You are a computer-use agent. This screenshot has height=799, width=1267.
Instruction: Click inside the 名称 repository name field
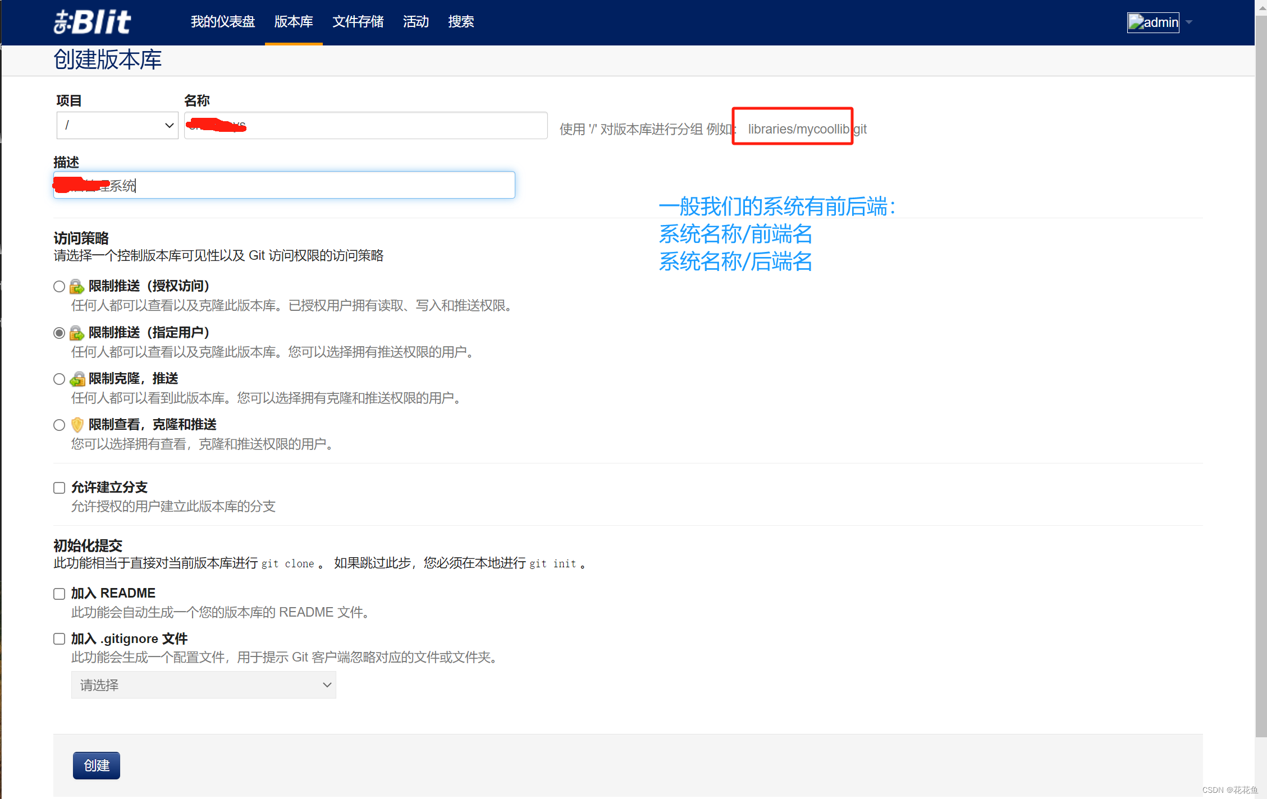365,125
